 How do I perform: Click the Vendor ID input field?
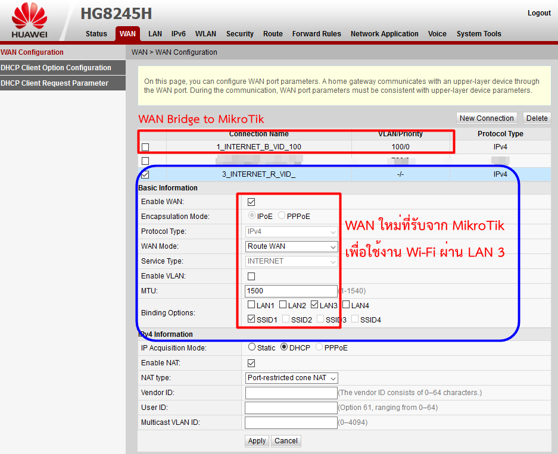(291, 393)
